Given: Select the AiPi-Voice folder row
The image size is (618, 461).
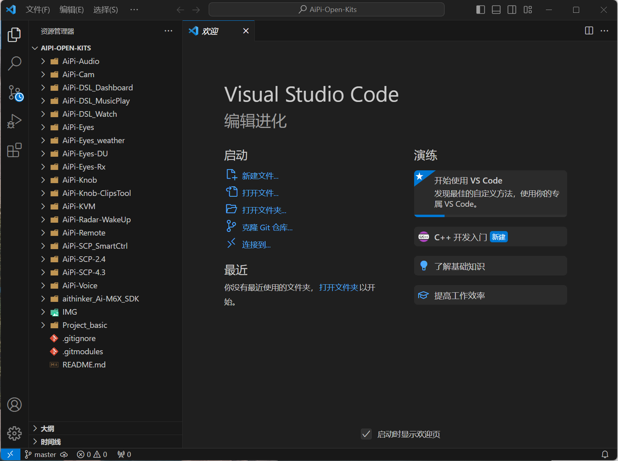Looking at the screenshot, I should point(106,285).
